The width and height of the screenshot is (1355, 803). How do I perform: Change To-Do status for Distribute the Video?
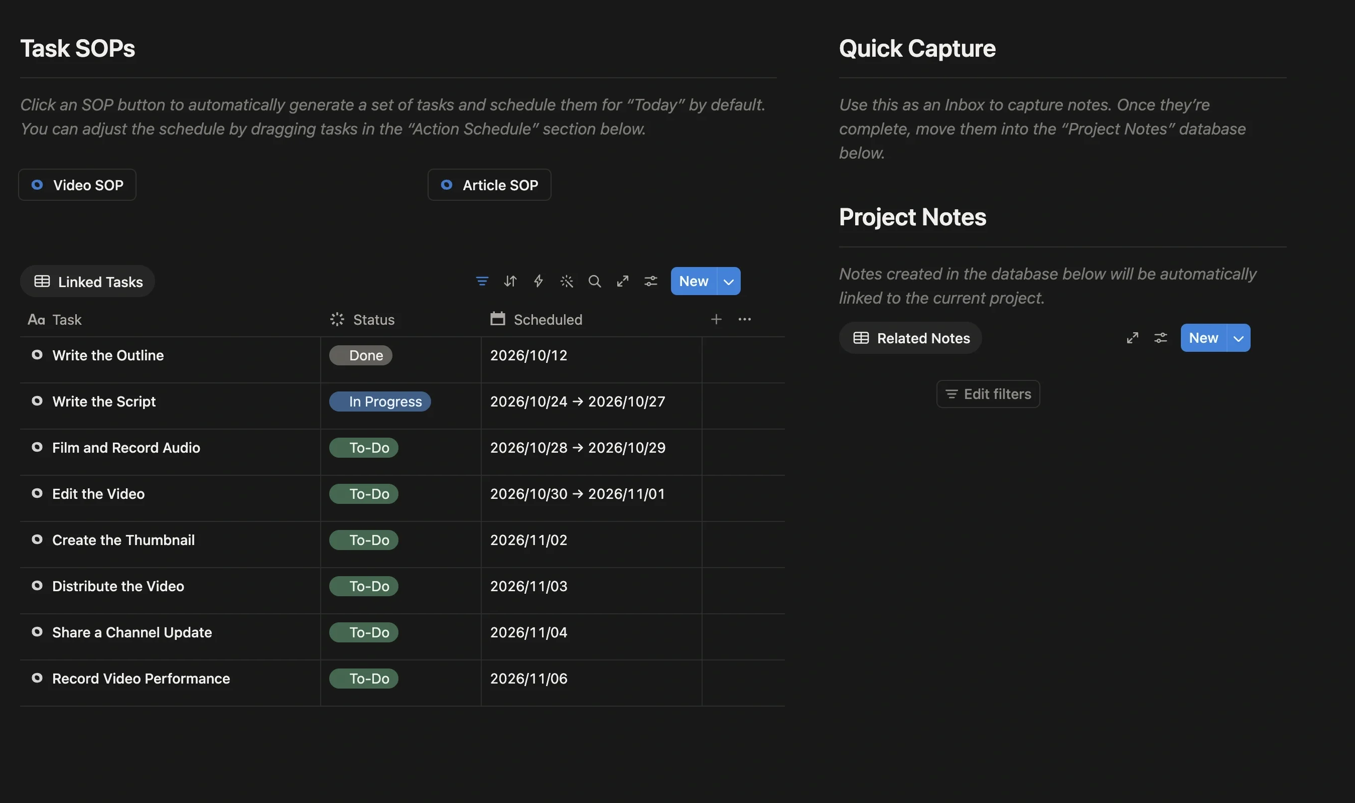pos(363,586)
